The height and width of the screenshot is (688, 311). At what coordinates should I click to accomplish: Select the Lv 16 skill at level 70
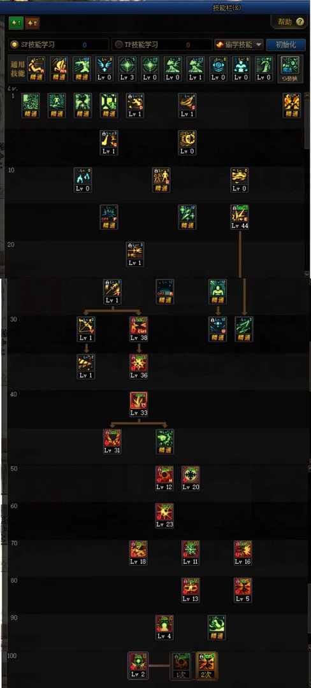(243, 553)
